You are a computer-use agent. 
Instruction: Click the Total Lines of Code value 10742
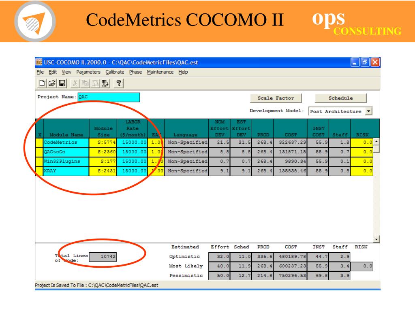[x=103, y=256]
